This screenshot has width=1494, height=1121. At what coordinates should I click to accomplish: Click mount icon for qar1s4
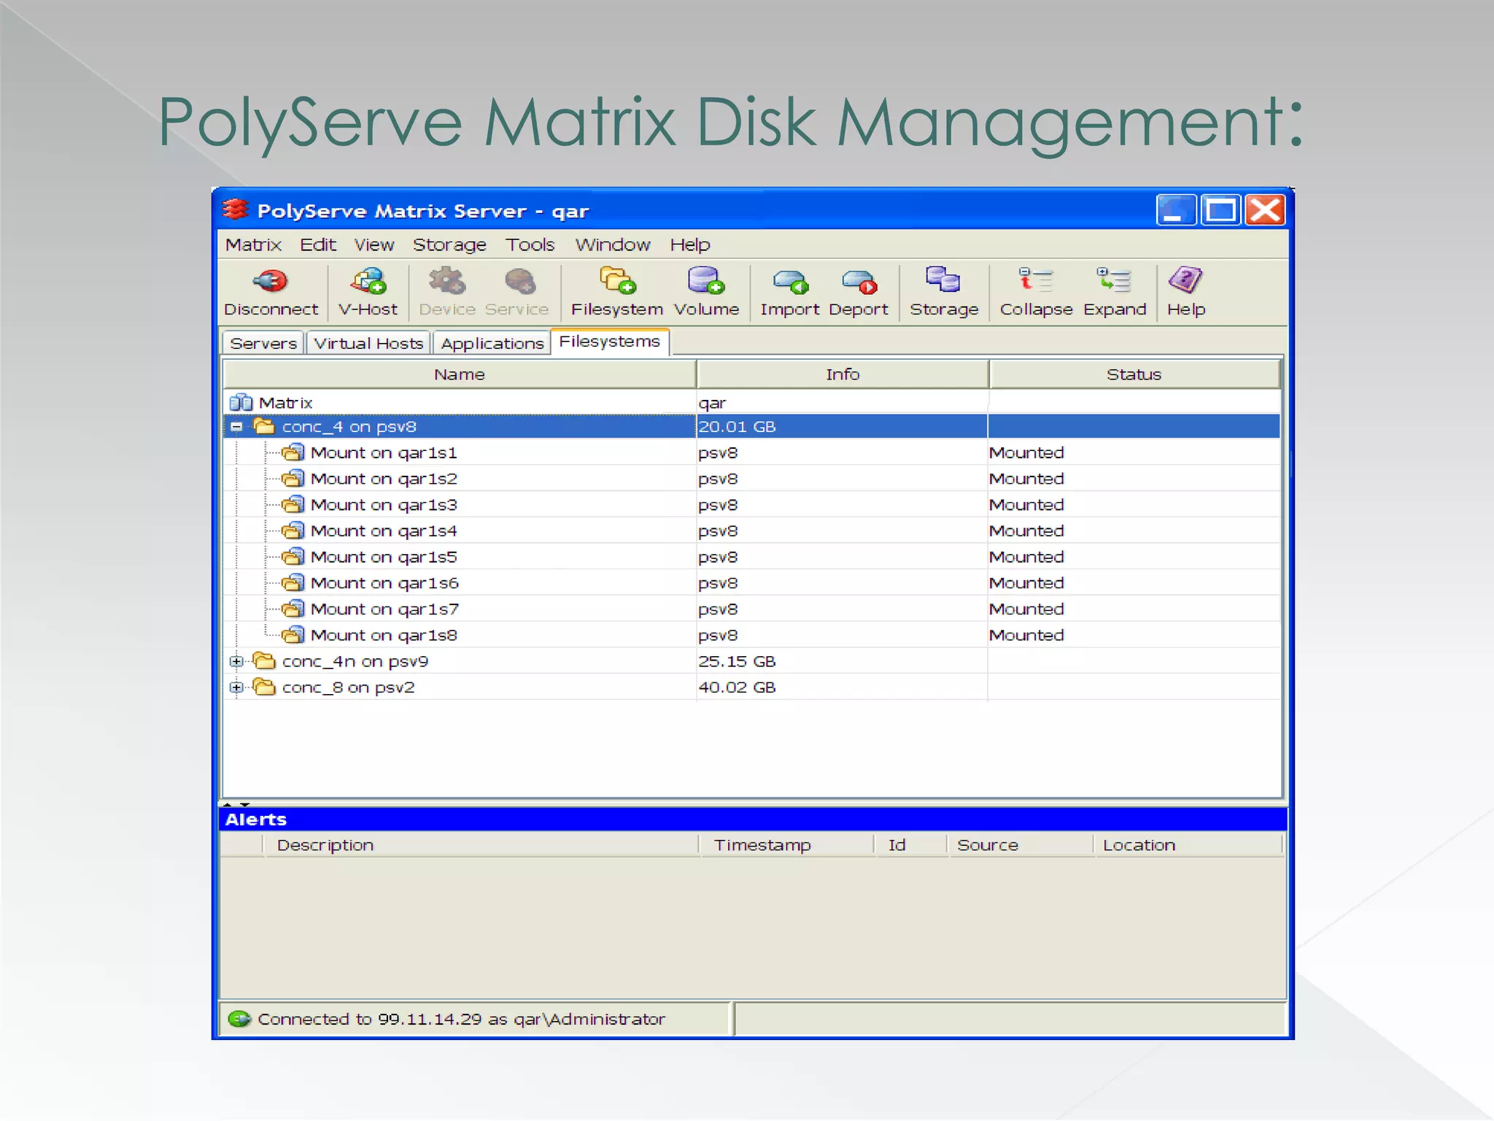pyautogui.click(x=293, y=531)
